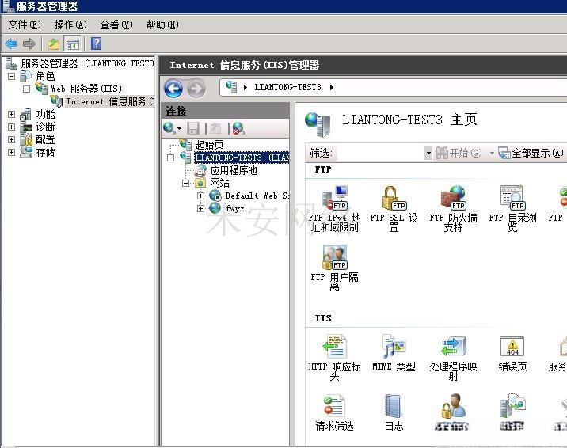This screenshot has height=448, width=567.
Task: Click the save disk icon in 连接 toolbar
Action: pos(193,128)
